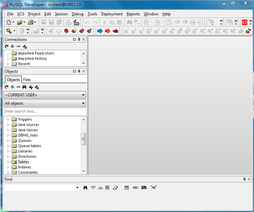The width and height of the screenshot is (254, 212).
Task: Close the Connections panel
Action: (83, 40)
